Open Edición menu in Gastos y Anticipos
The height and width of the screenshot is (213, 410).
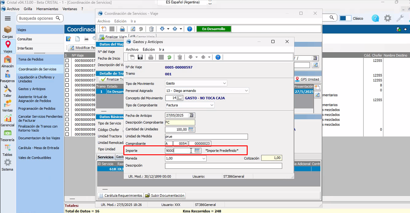[149, 49]
